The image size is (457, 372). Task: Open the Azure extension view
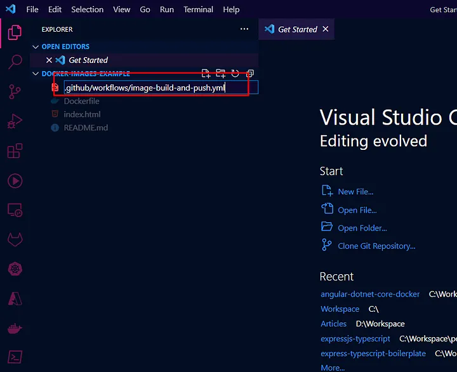pyautogui.click(x=15, y=298)
